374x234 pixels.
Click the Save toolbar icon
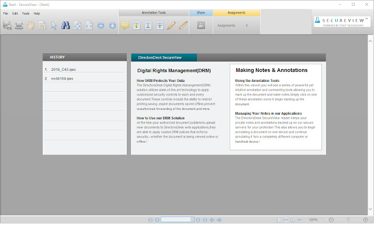point(7,25)
